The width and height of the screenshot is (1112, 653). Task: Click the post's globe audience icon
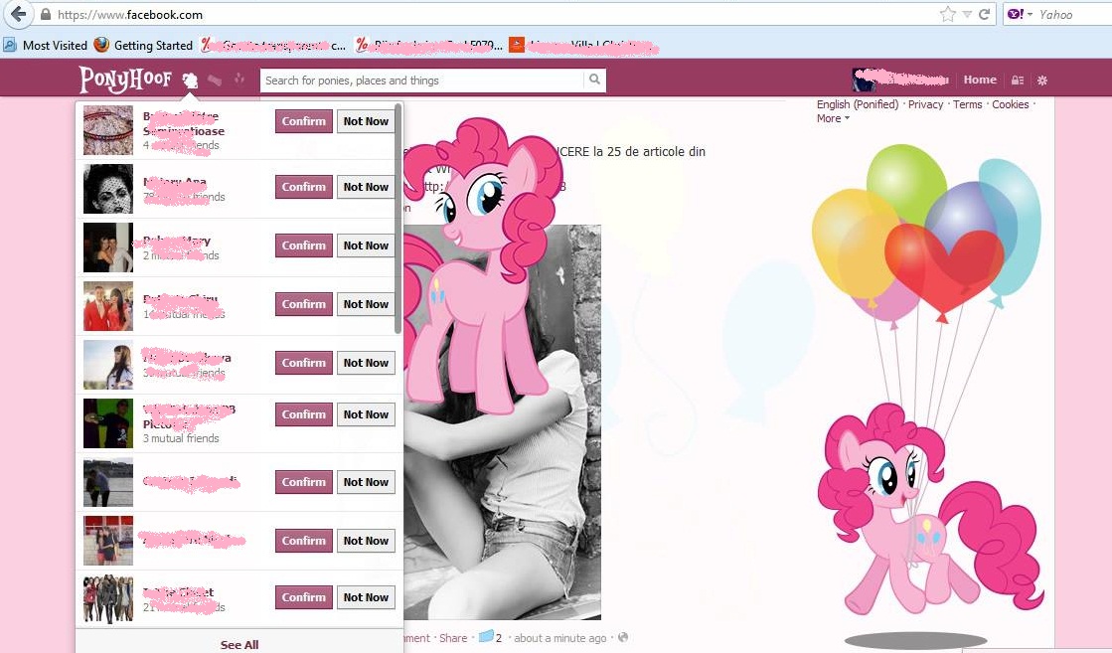coord(623,638)
